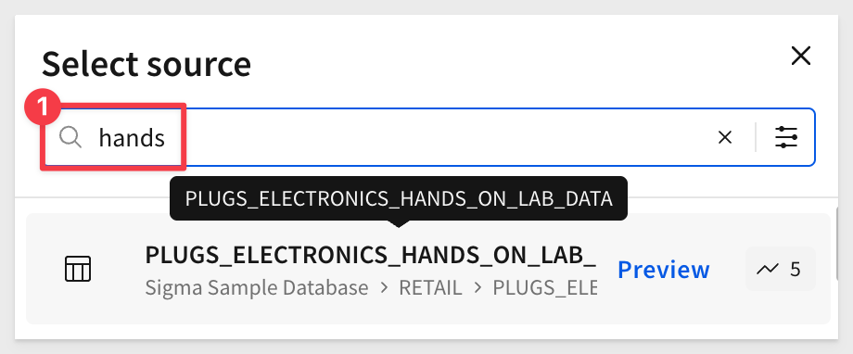Clear the search text with the X icon
This screenshot has height=354, width=853.
point(725,137)
